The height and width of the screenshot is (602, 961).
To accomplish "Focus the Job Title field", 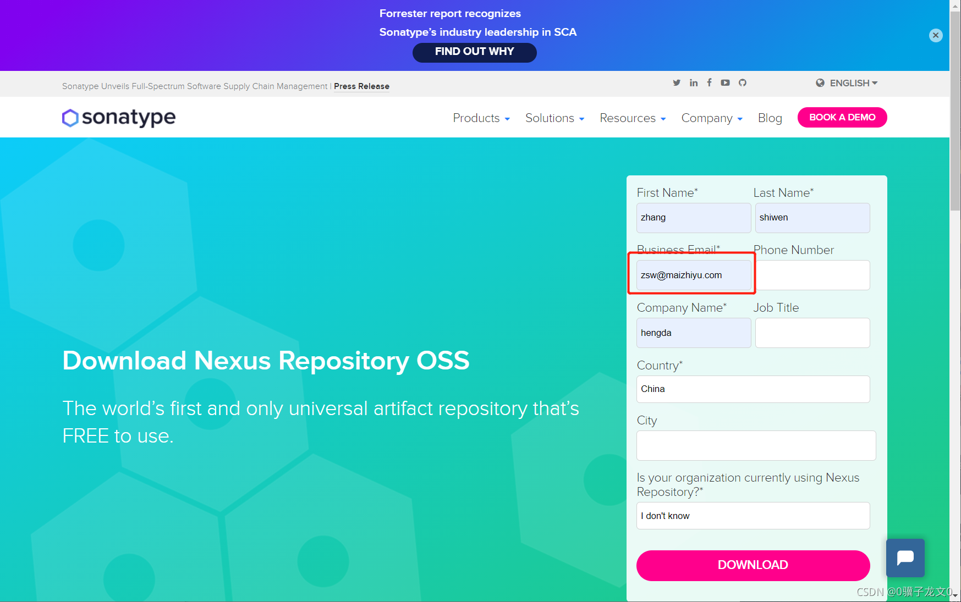I will click(812, 333).
